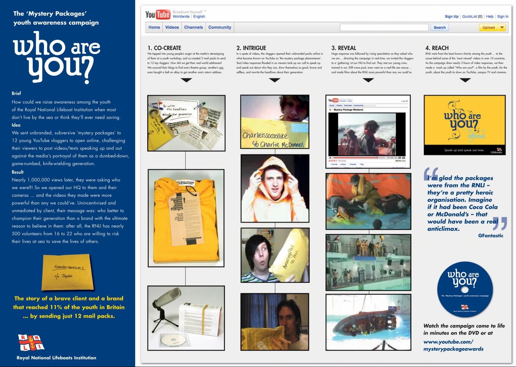Screen dimensions: 516x367
Task: Open the vlogger in yellow hood thumbnail
Action: (275, 188)
